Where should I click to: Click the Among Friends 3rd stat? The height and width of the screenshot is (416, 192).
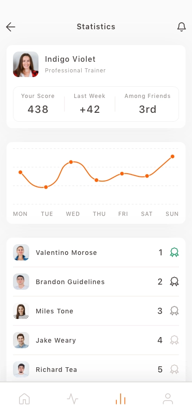[x=147, y=104]
